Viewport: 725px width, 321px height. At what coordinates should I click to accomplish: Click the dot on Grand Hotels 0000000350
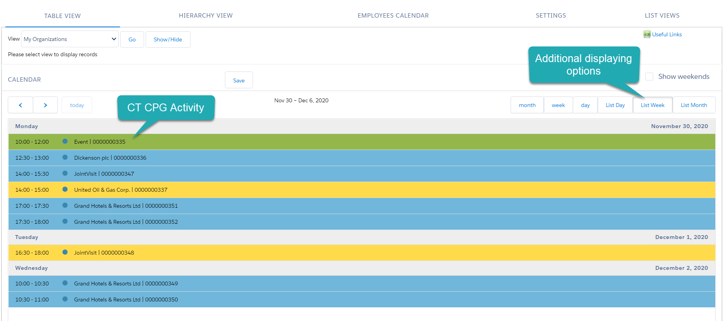[65, 299]
